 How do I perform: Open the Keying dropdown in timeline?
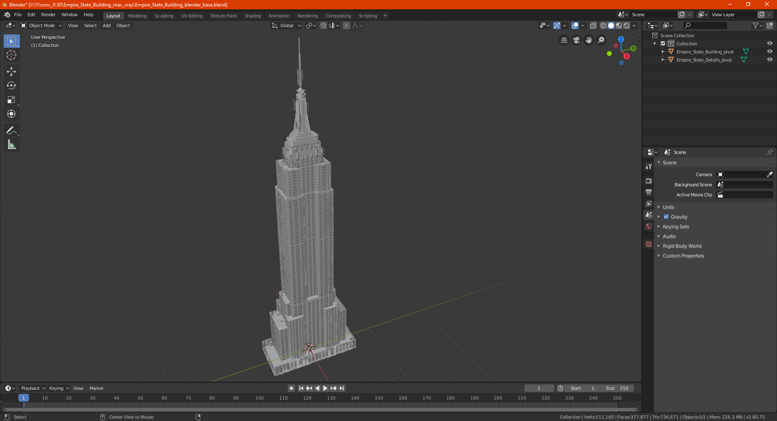[59, 388]
